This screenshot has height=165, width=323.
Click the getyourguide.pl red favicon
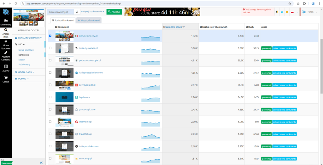click(77, 85)
